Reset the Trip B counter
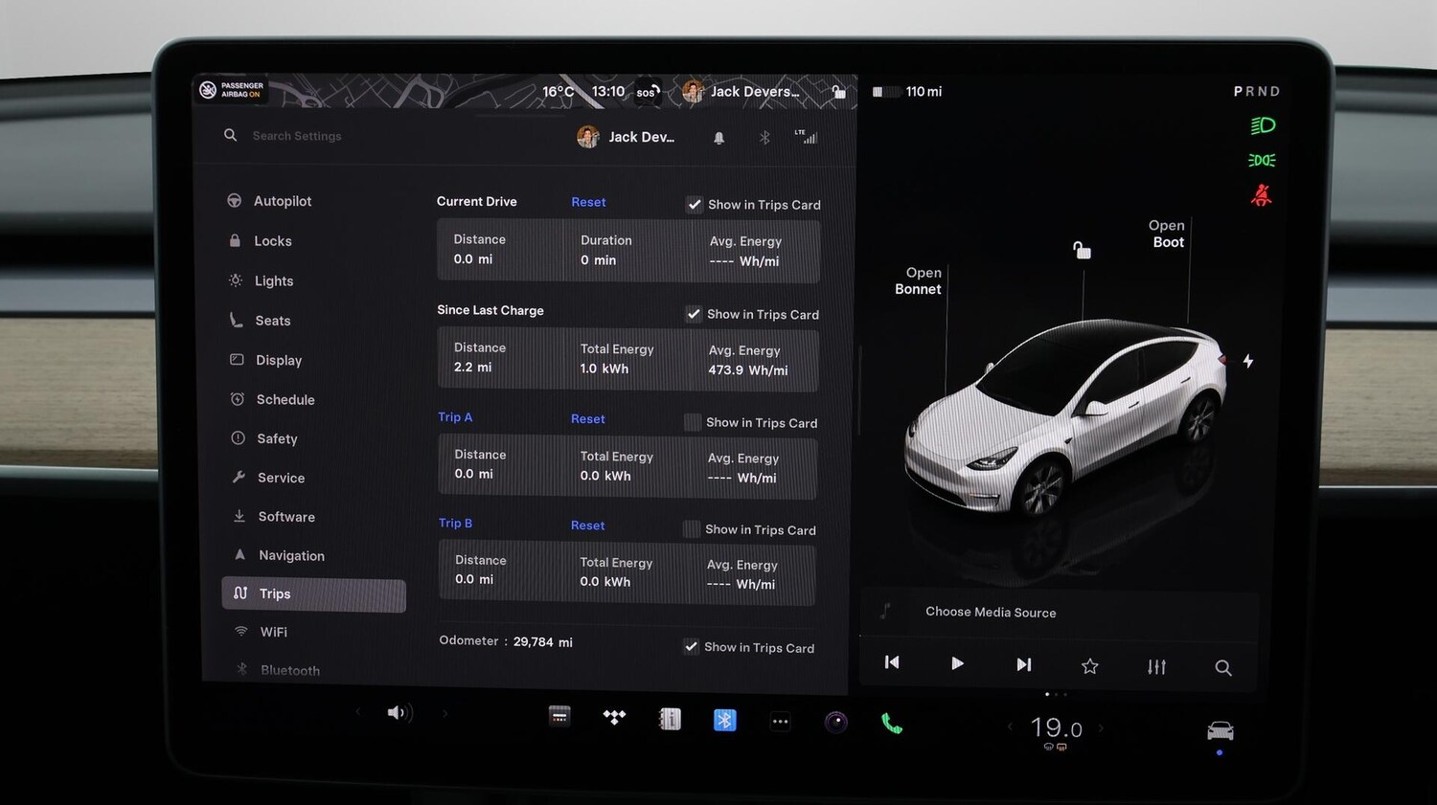1437x805 pixels. (587, 525)
